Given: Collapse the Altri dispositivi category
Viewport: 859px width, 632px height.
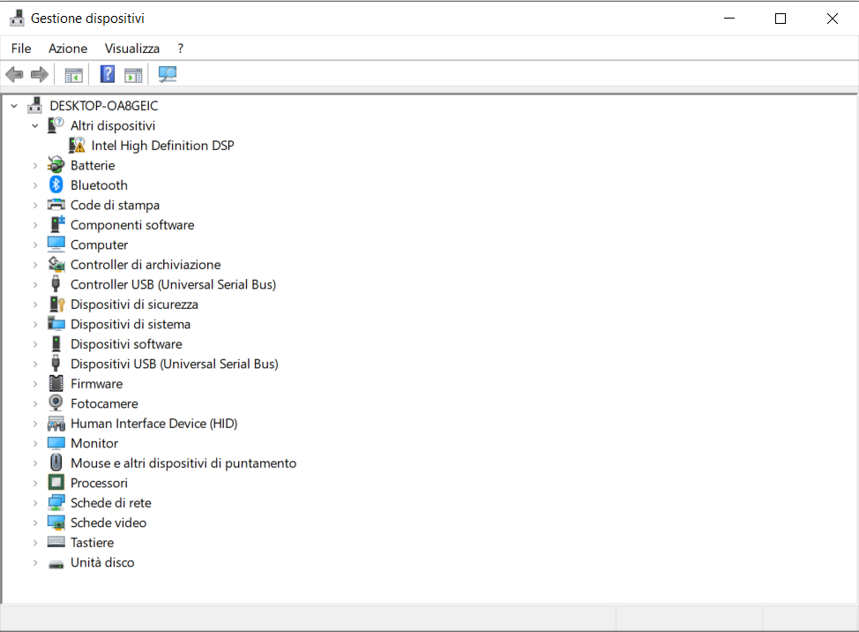Looking at the screenshot, I should (35, 125).
